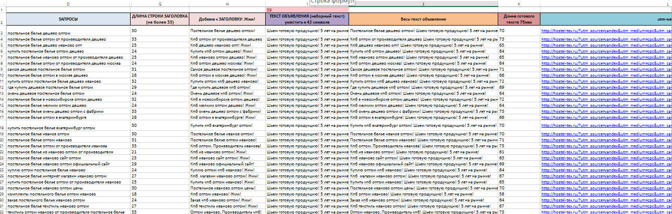The height and width of the screenshot is (214, 672).
Task: Select column H cell 'Заказ кпб иваново оптом! Жми!'
Action: point(227,199)
